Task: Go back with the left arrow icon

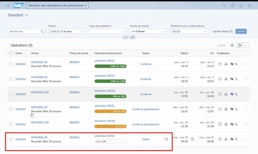Action: tap(8, 5)
